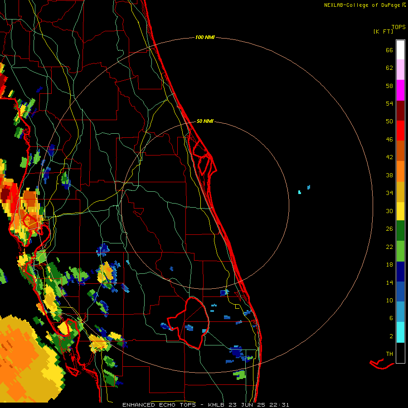This screenshot has height=408, width=408.
Task: Select the 2 legend value
Action: tap(391, 336)
